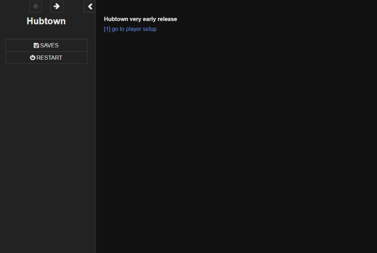Click the word release in the bold heading

coord(168,19)
